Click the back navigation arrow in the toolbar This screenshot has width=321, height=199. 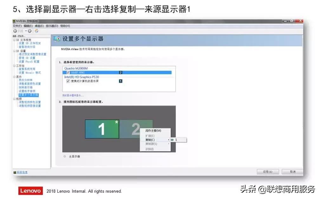15,31
